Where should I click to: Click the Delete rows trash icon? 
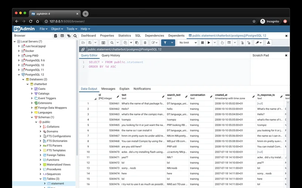[x=145, y=42]
